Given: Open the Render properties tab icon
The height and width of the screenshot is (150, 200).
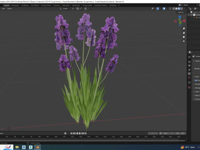Looking at the screenshot, I should [x=189, y=62].
